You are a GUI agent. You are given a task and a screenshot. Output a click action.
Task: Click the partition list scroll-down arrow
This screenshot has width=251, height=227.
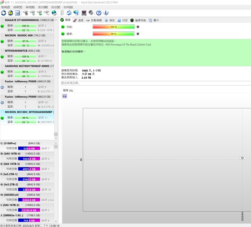[x=56, y=221]
